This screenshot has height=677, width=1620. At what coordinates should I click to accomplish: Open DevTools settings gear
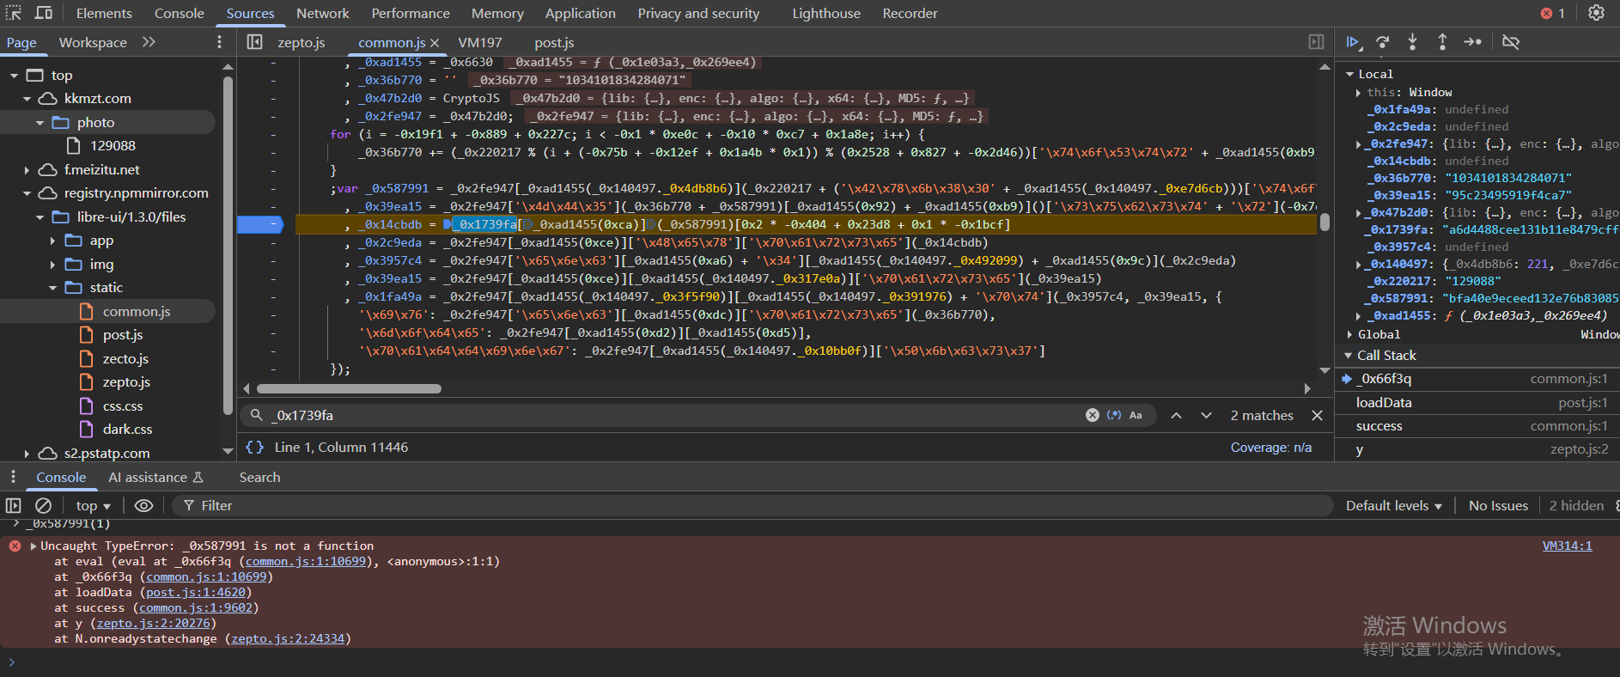(1596, 13)
